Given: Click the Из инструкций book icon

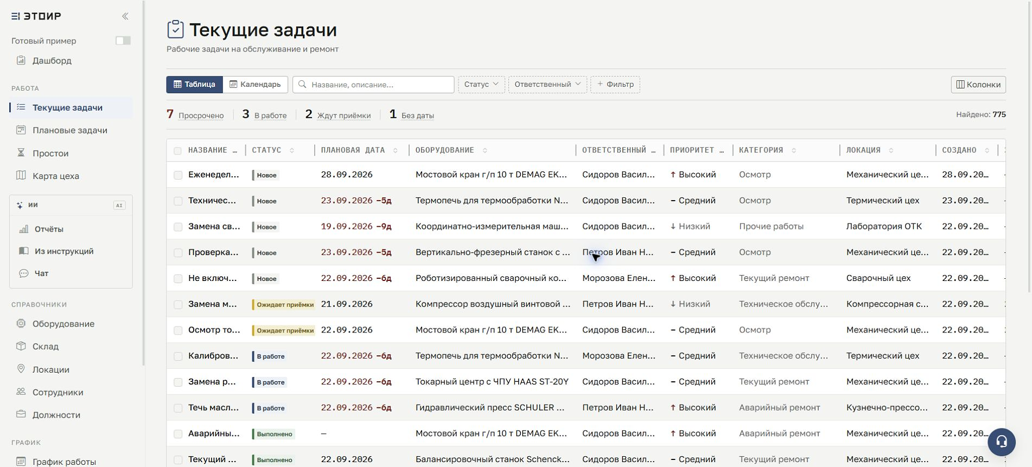Looking at the screenshot, I should [23, 251].
